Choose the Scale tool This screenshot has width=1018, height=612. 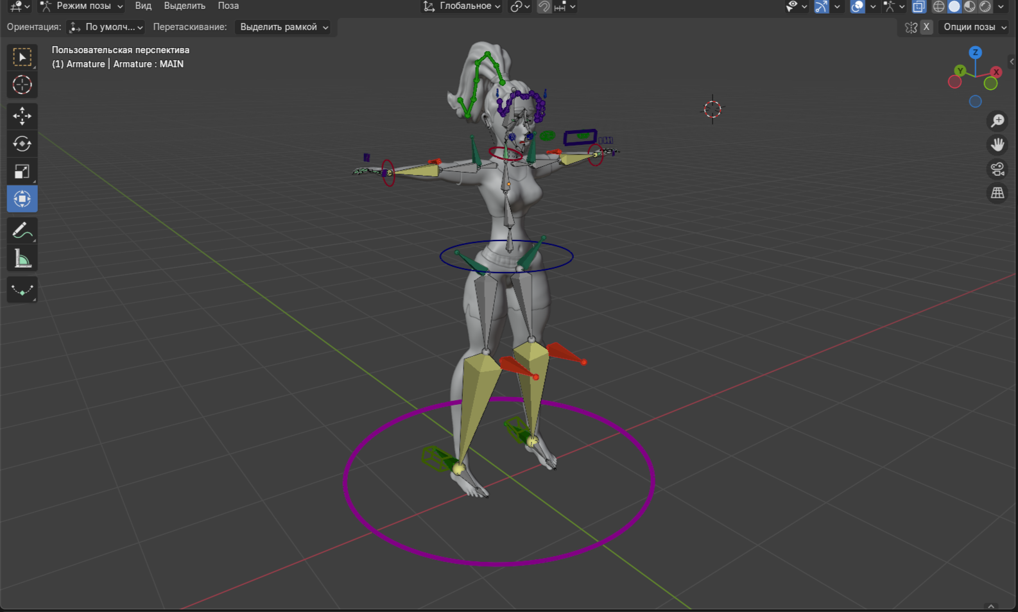tap(22, 171)
